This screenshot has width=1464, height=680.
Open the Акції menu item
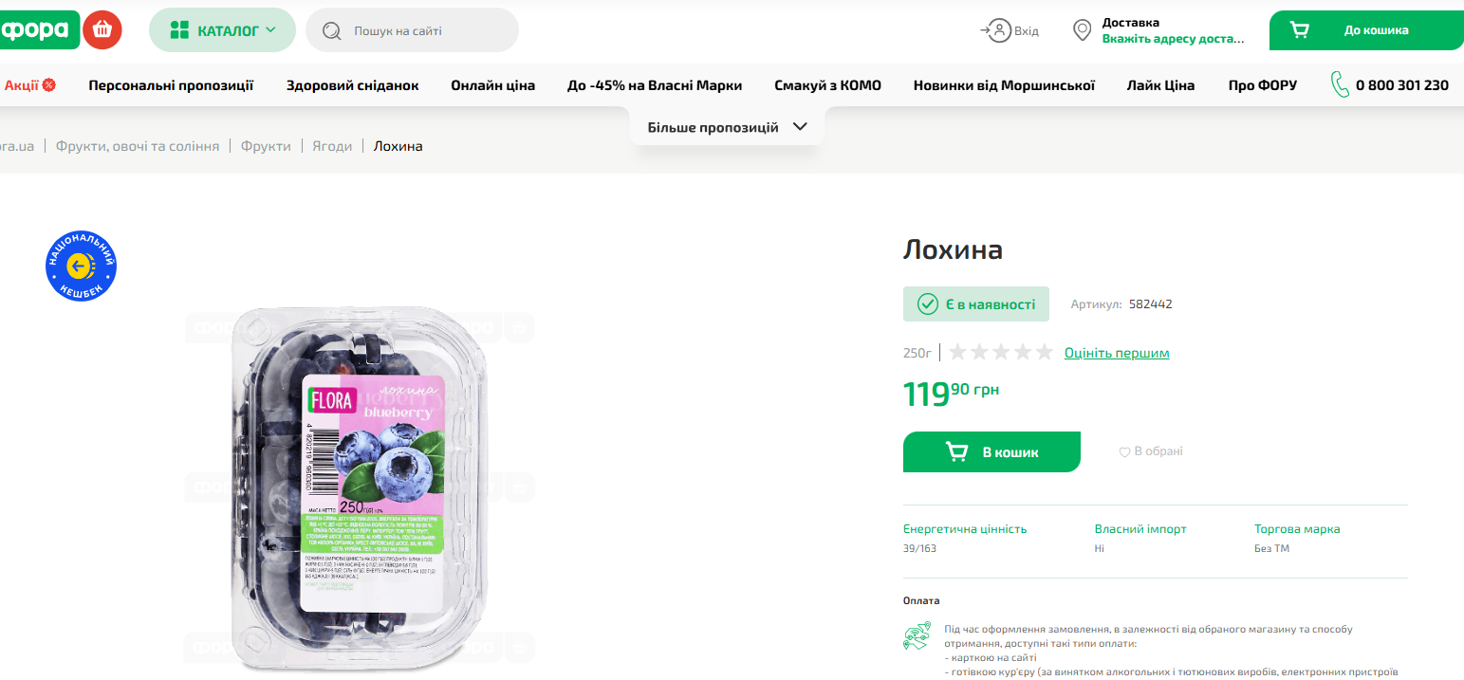(29, 85)
